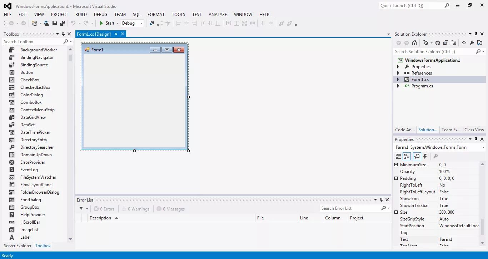Click the Refresh icon in Solution Explorer

tap(438, 43)
